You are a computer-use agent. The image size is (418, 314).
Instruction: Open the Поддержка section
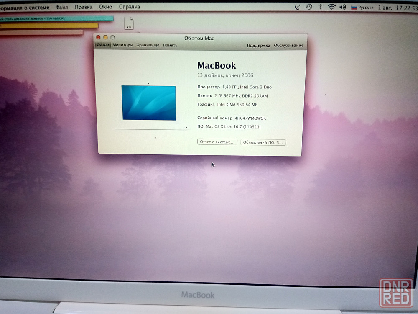click(x=258, y=45)
